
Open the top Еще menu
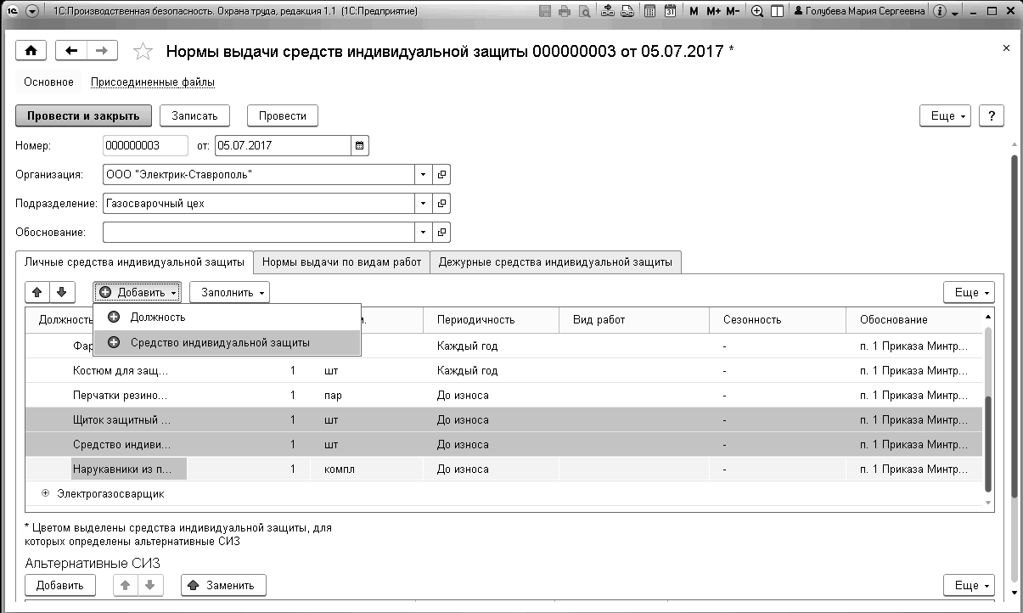click(946, 115)
